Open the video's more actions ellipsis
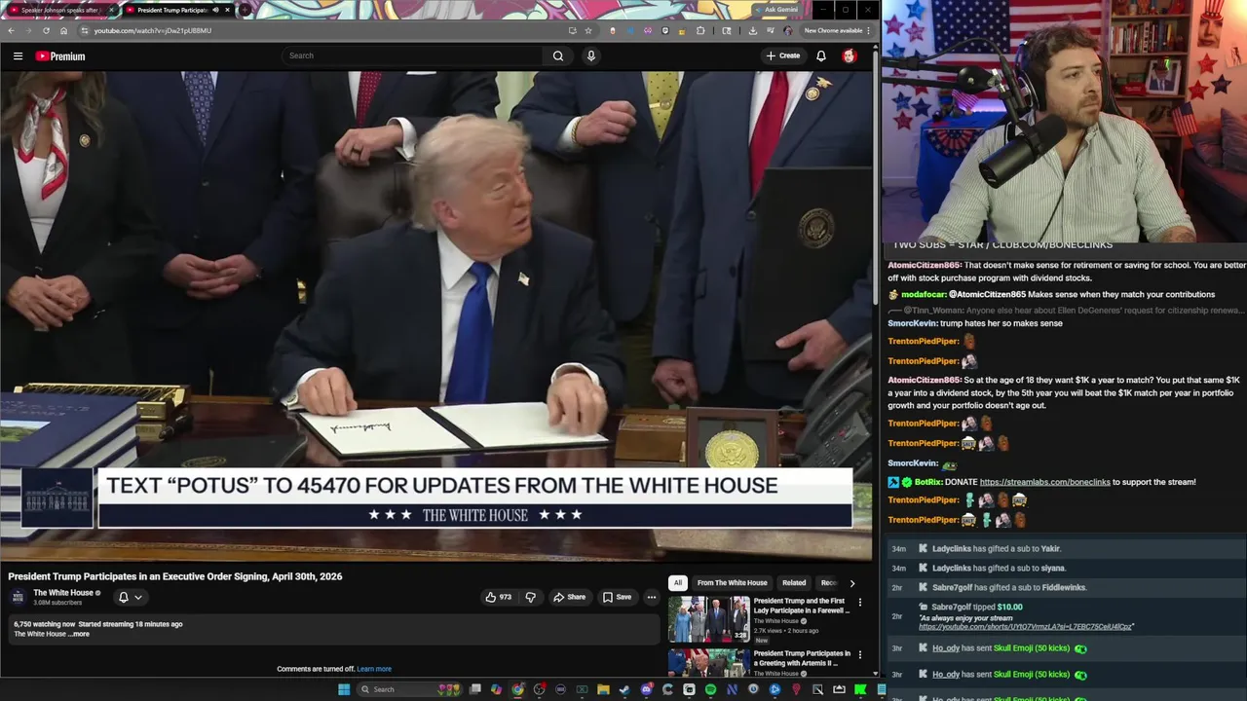The image size is (1247, 701). tap(652, 597)
